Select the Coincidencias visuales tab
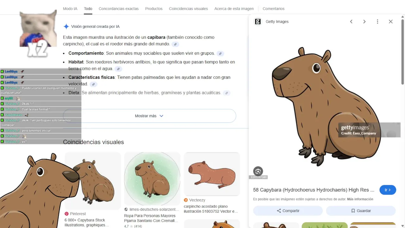Viewport: 405px width, 228px height. [x=188, y=9]
